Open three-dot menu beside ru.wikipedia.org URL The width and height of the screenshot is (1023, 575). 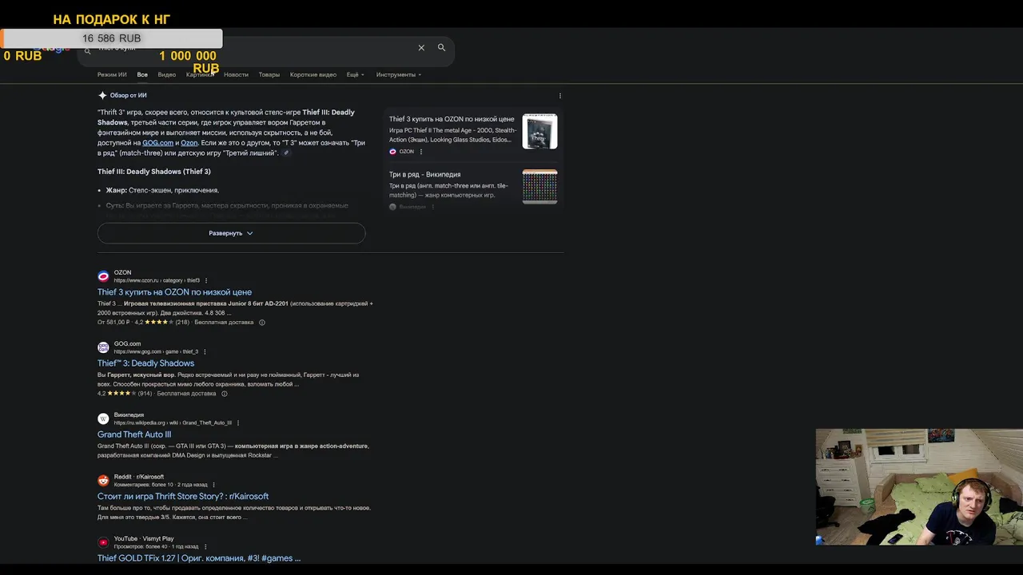[x=238, y=423]
